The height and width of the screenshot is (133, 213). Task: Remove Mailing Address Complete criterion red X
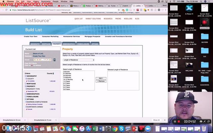27,104
